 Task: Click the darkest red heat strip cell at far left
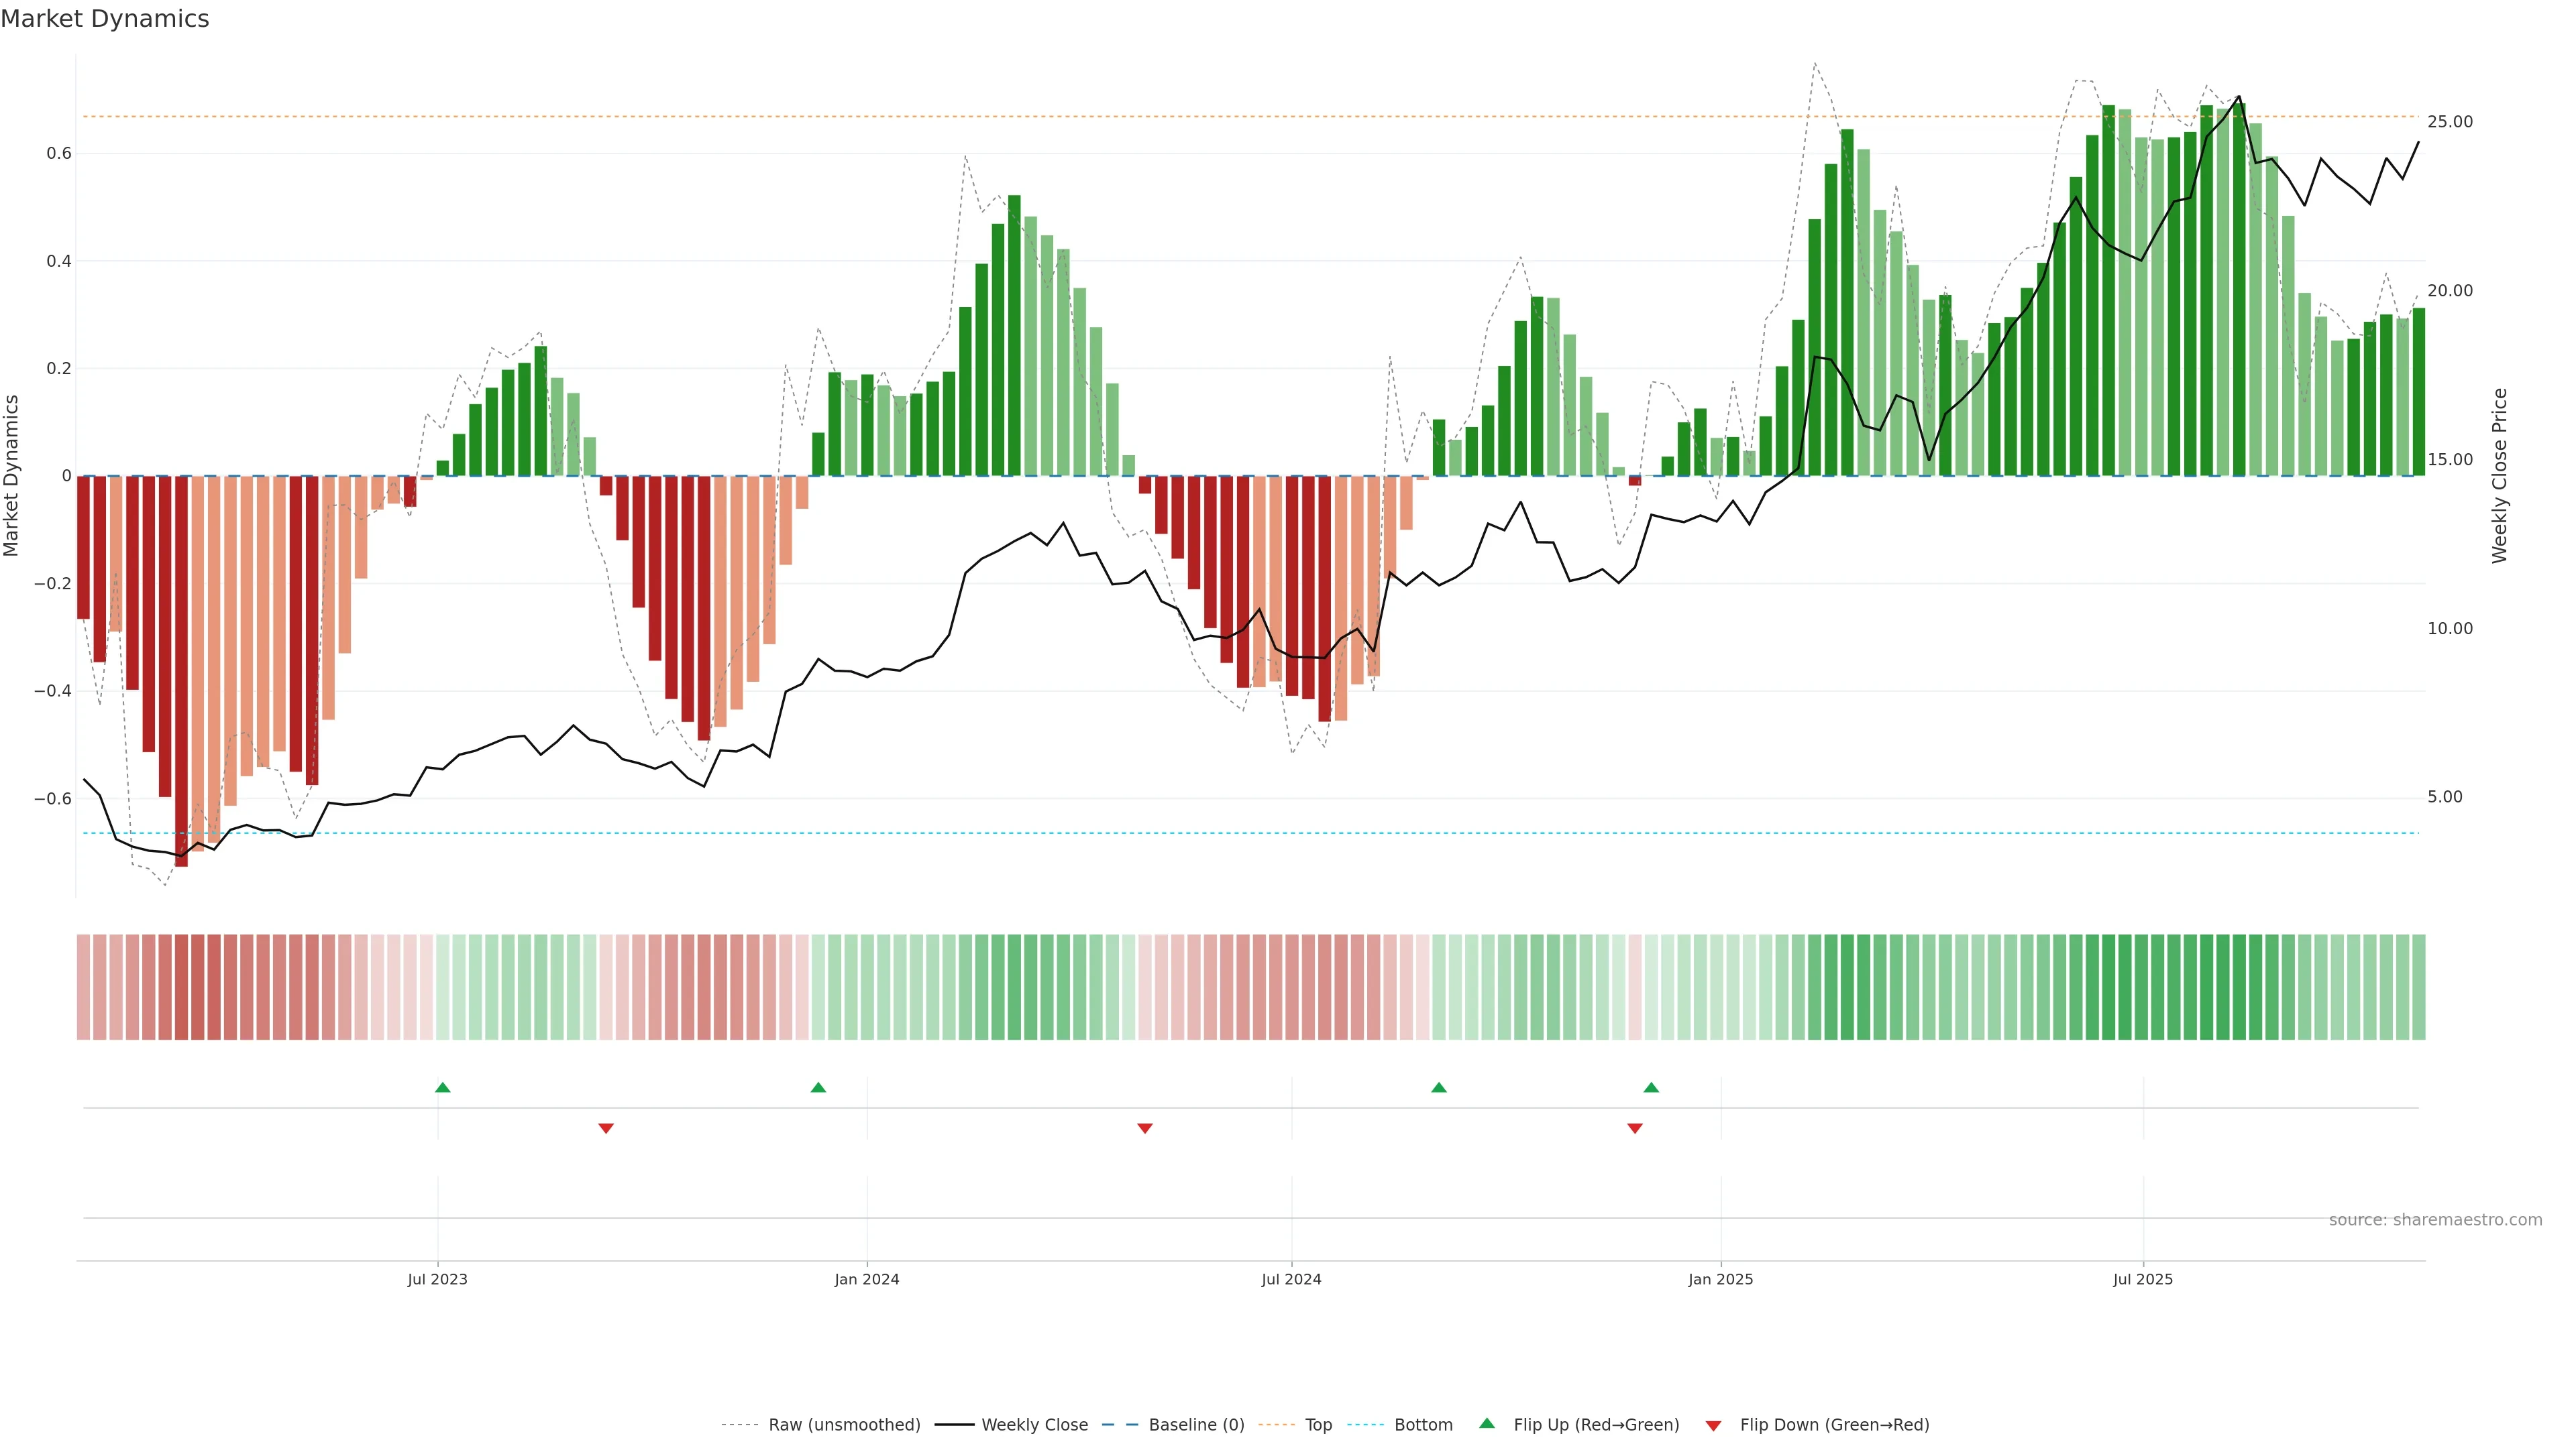(x=181, y=986)
